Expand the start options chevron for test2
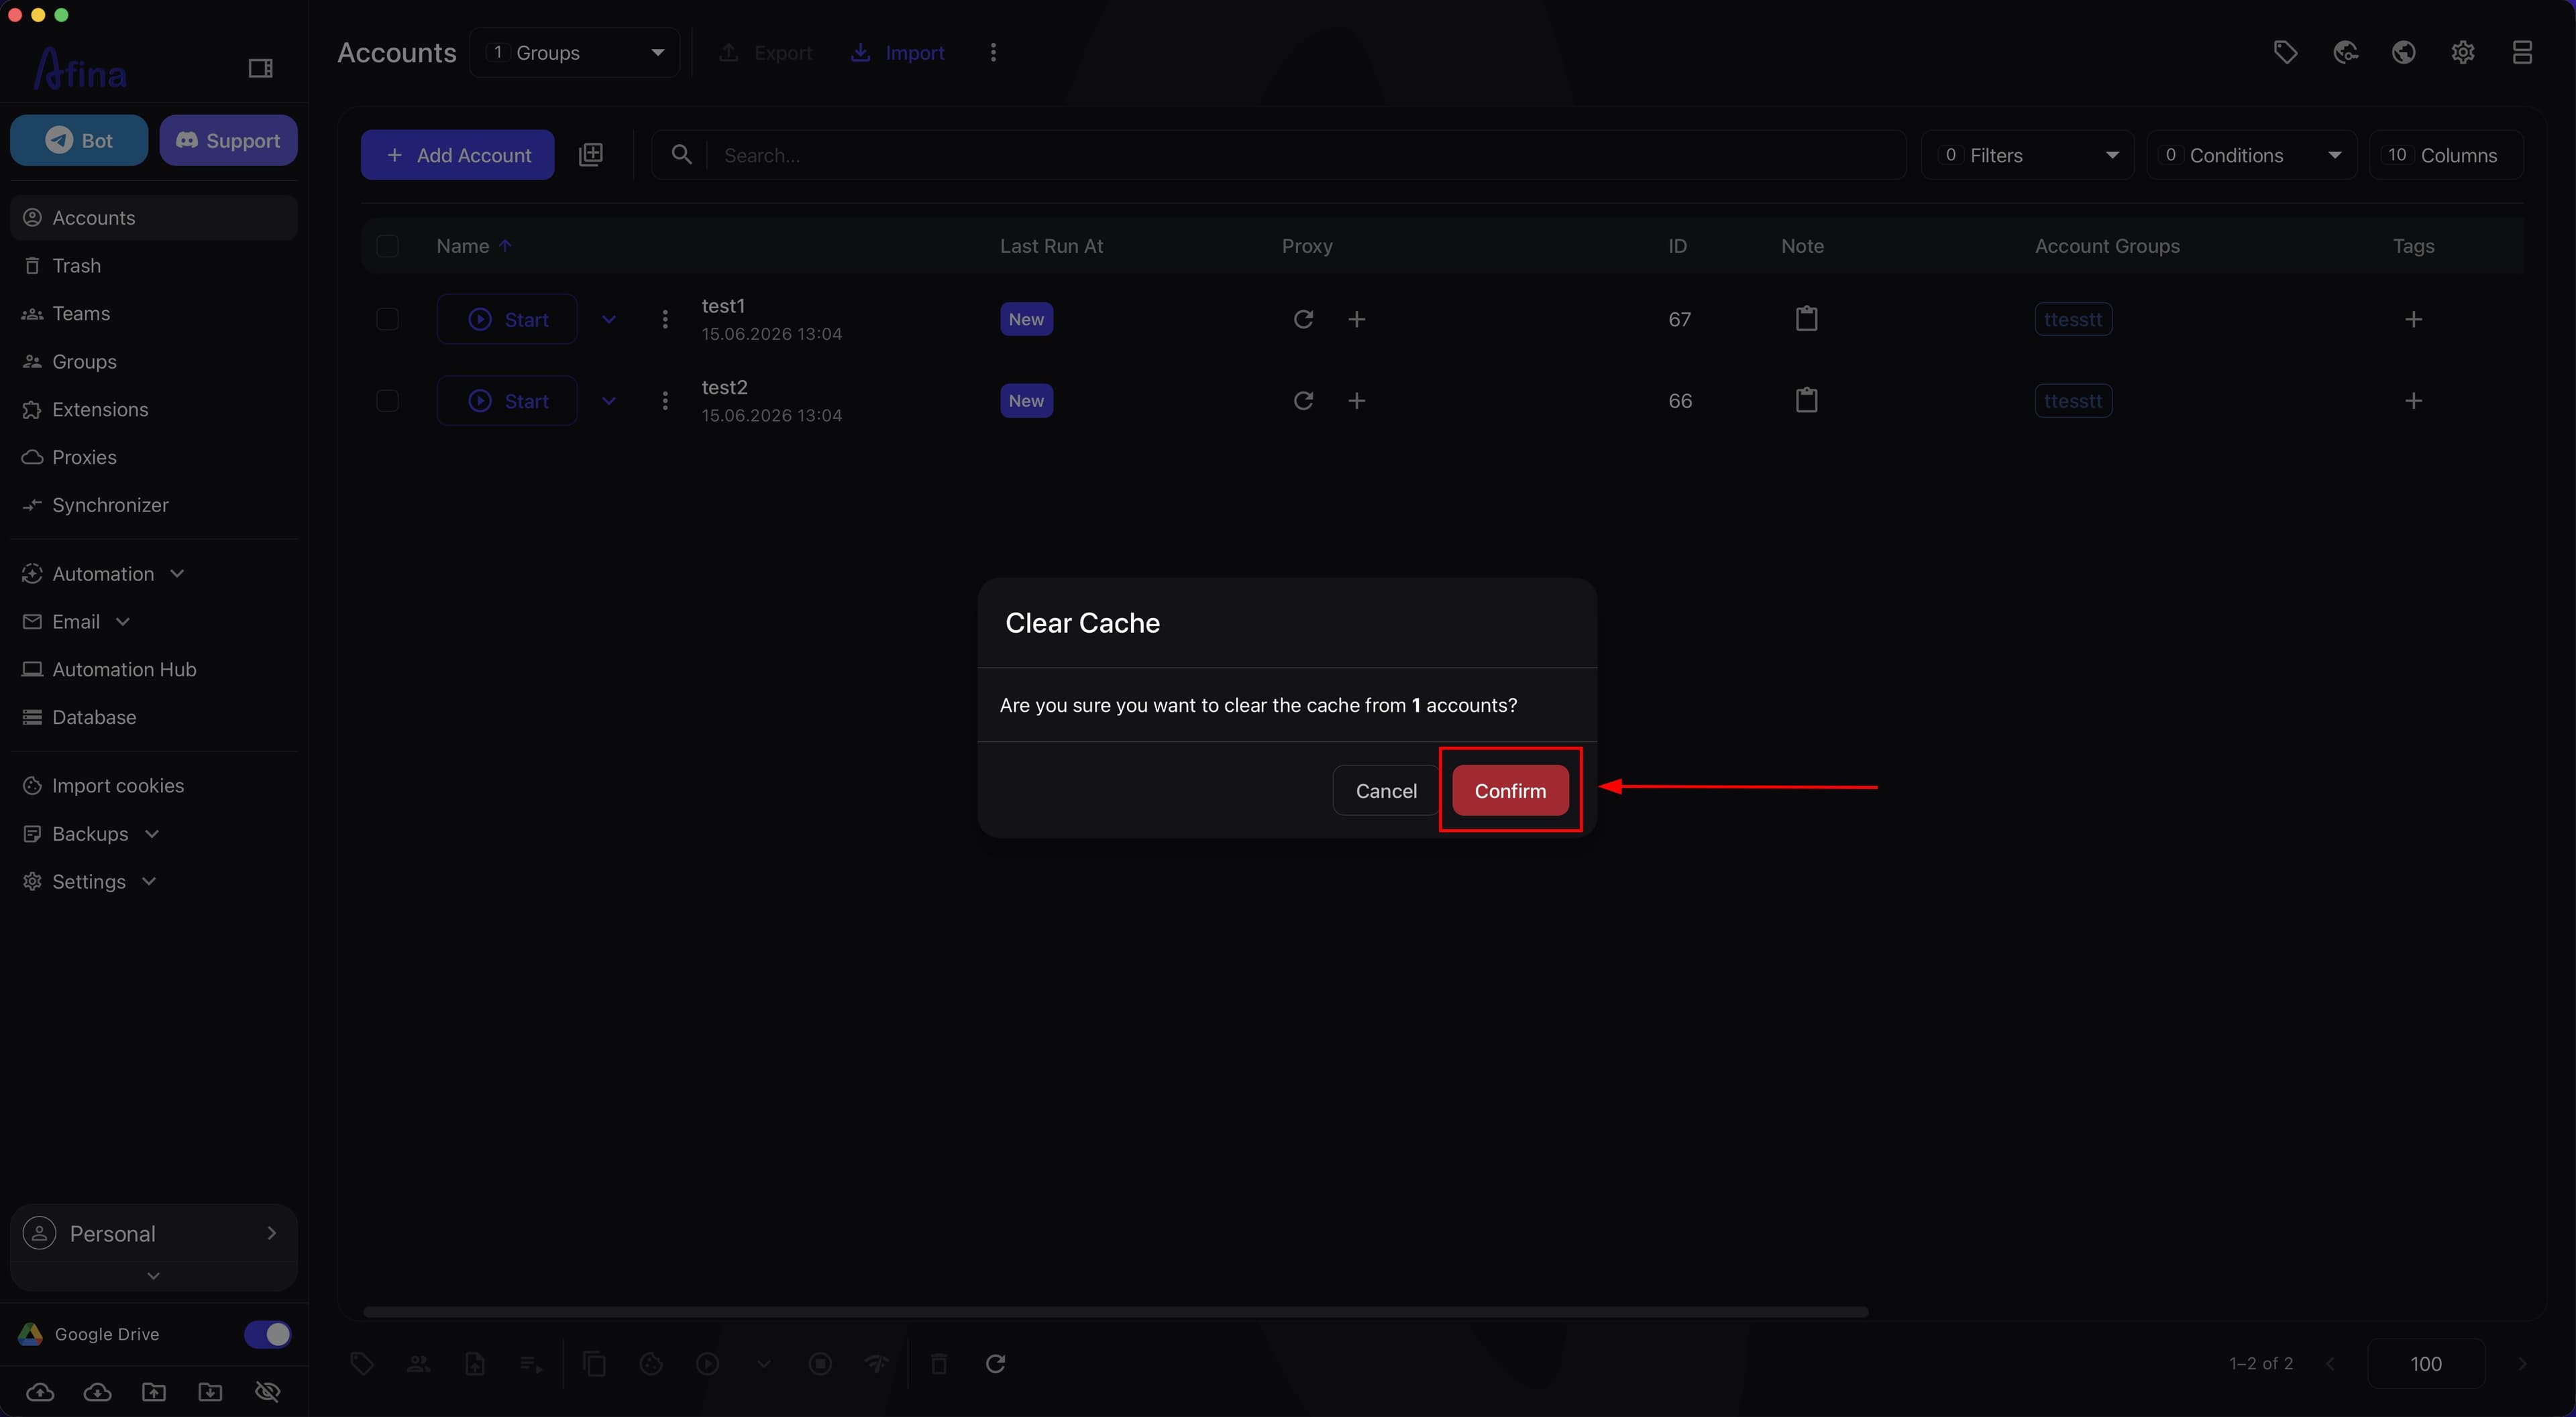Screen dimensions: 2576x1417 pos(608,401)
